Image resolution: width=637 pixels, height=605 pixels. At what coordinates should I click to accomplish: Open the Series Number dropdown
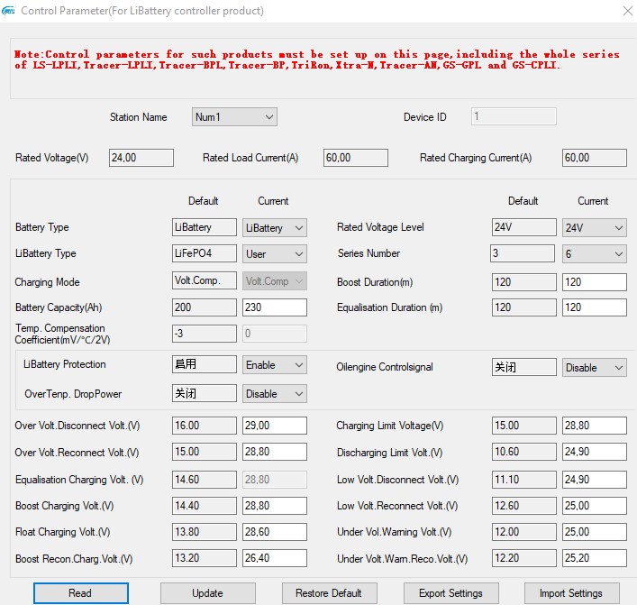(x=594, y=254)
